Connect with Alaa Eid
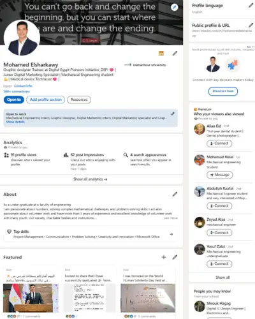 click(x=219, y=144)
